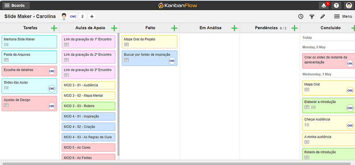Select the CMC member badge beside the board title
Screen dimensions: 355x165
click(73, 16)
